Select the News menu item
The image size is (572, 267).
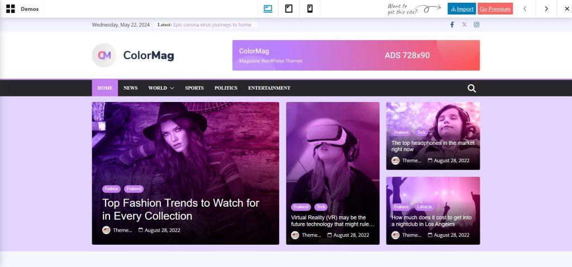(130, 88)
